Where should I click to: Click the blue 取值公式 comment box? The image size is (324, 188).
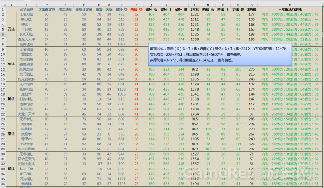coord(220,54)
